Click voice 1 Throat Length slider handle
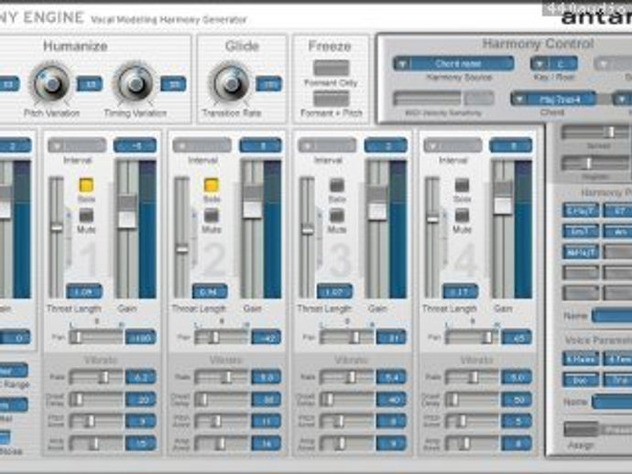 tap(57, 228)
